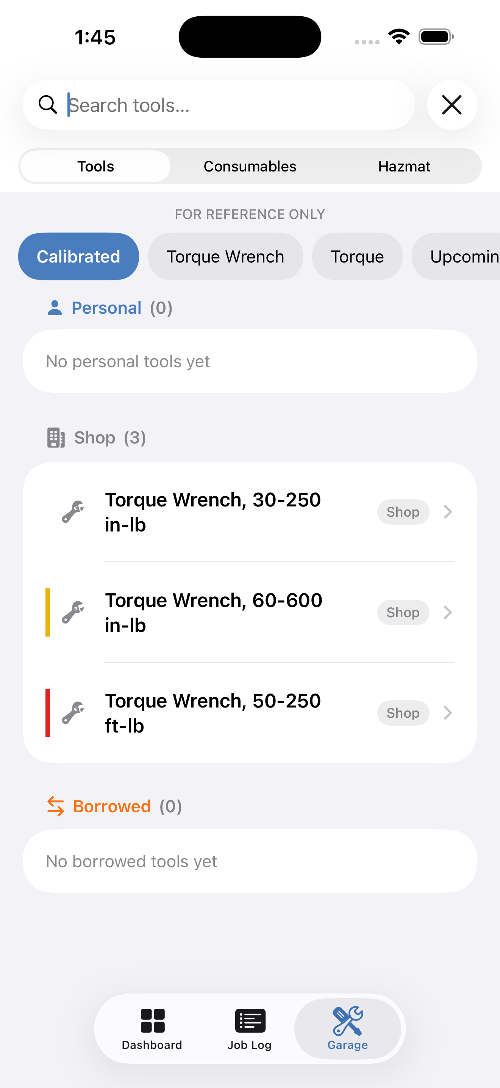Switch to the Consumables tab

coord(250,166)
